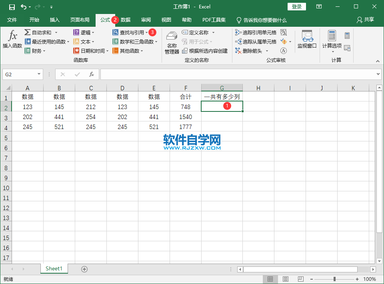Viewport: 384px width, 284px height.
Task: Click the horizontal scrollbar right arrow
Action: click(x=373, y=269)
